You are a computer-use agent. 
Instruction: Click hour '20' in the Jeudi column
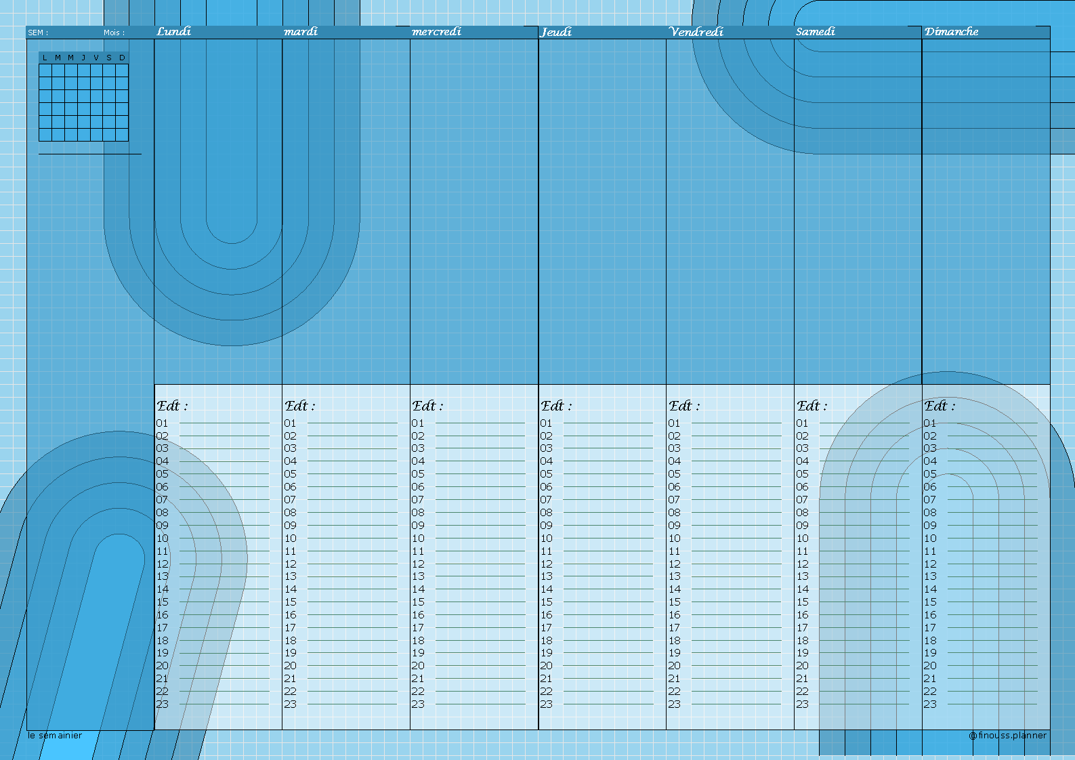pyautogui.click(x=547, y=666)
